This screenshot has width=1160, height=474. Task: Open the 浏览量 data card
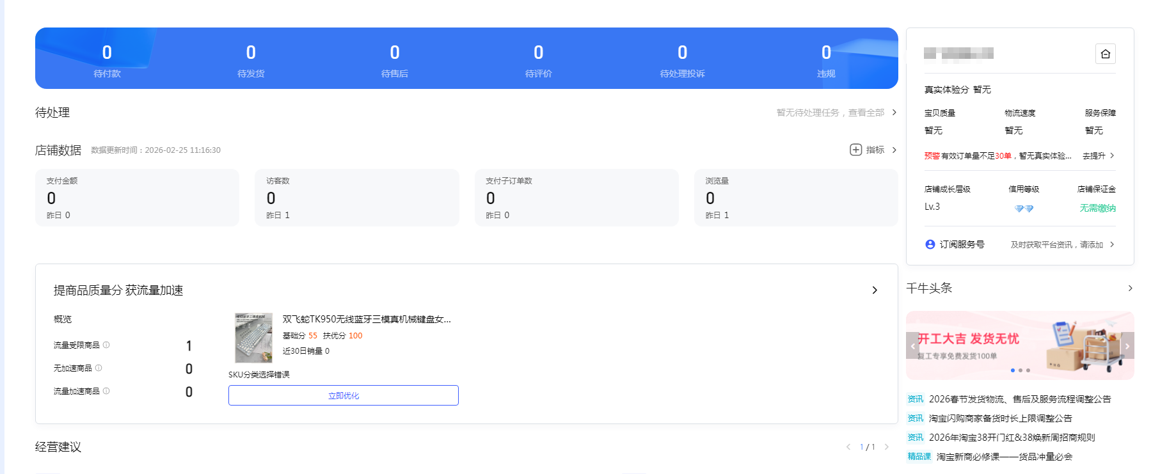click(796, 198)
